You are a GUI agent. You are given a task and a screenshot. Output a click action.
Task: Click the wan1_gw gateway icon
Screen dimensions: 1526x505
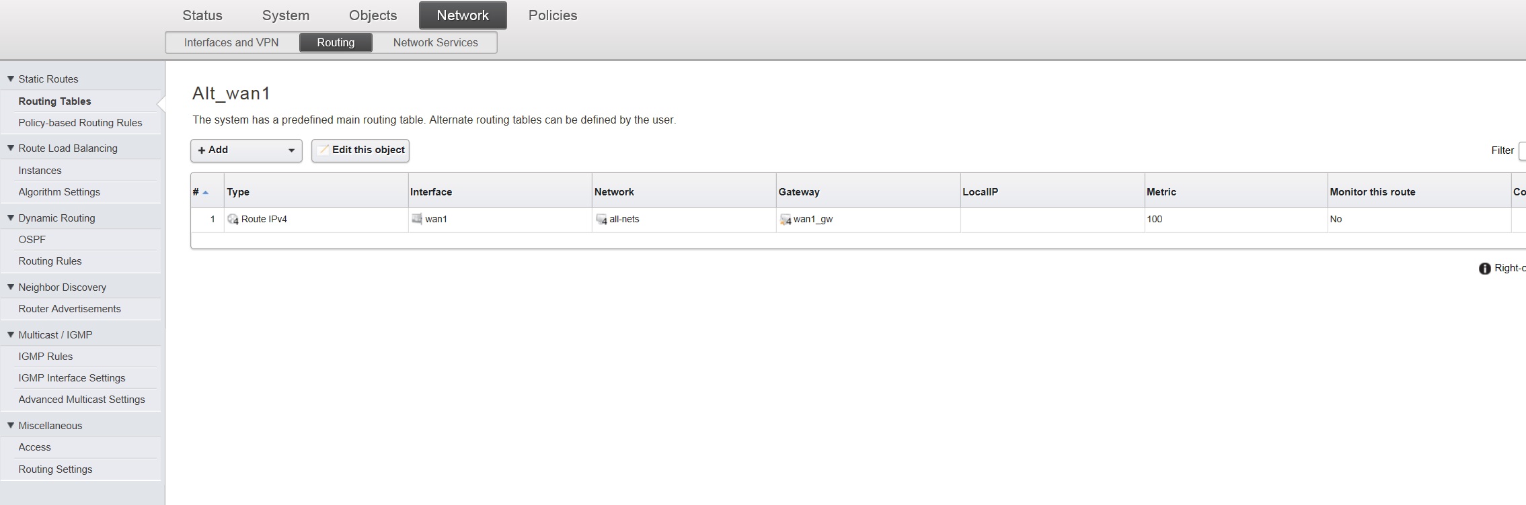(786, 220)
